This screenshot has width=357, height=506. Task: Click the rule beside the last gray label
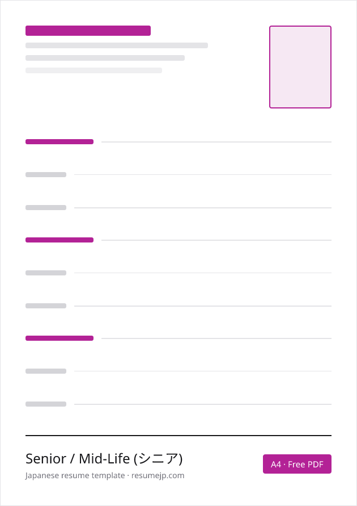(203, 404)
